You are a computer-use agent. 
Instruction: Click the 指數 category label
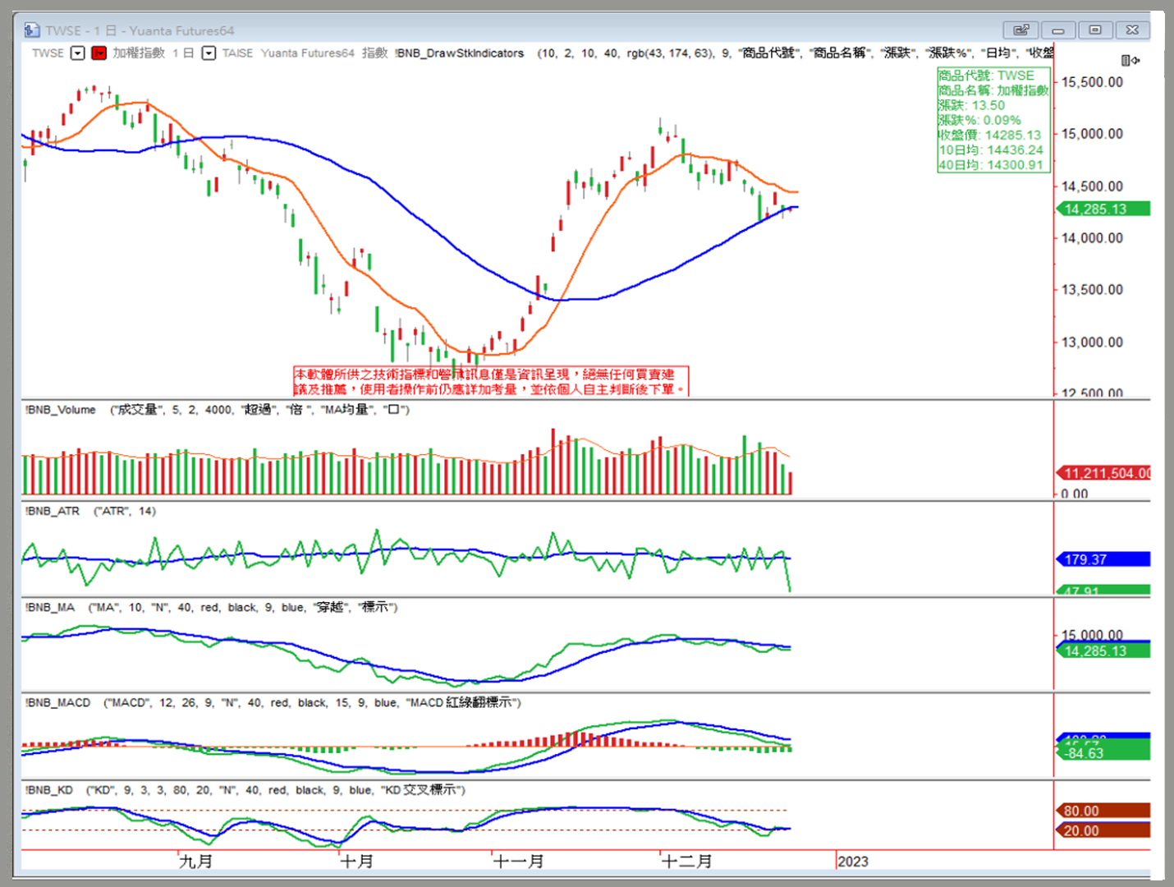(x=374, y=53)
